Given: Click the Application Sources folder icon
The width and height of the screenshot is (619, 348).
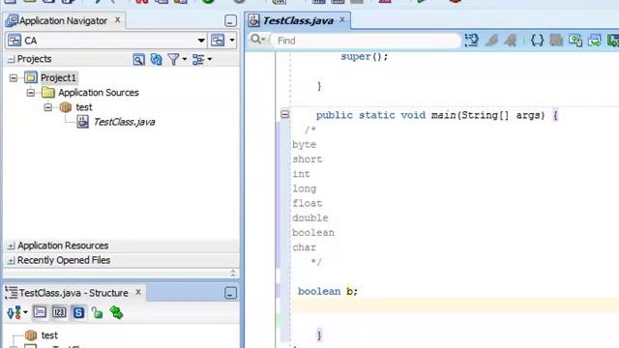Looking at the screenshot, I should click(48, 93).
